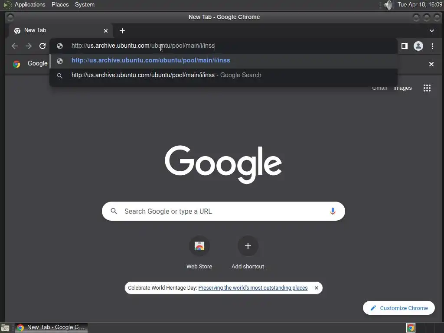This screenshot has width=444, height=333.
Task: Click the clock showing Tue Apr 18, 16:09
Action: click(420, 4)
